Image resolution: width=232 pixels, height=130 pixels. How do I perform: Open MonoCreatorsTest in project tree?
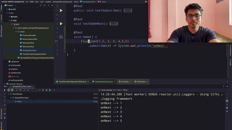(30, 39)
